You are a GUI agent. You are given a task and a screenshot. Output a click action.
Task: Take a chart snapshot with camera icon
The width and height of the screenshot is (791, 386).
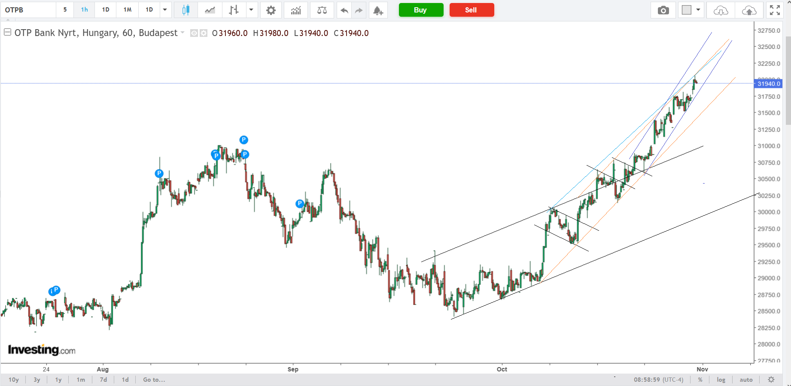pyautogui.click(x=663, y=10)
